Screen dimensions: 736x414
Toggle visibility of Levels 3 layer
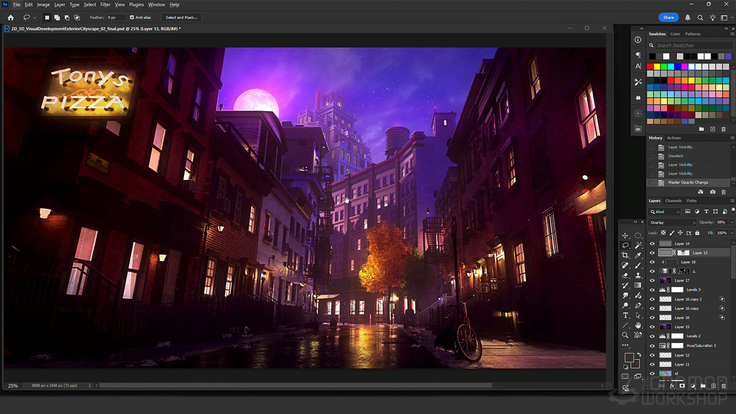(x=652, y=290)
